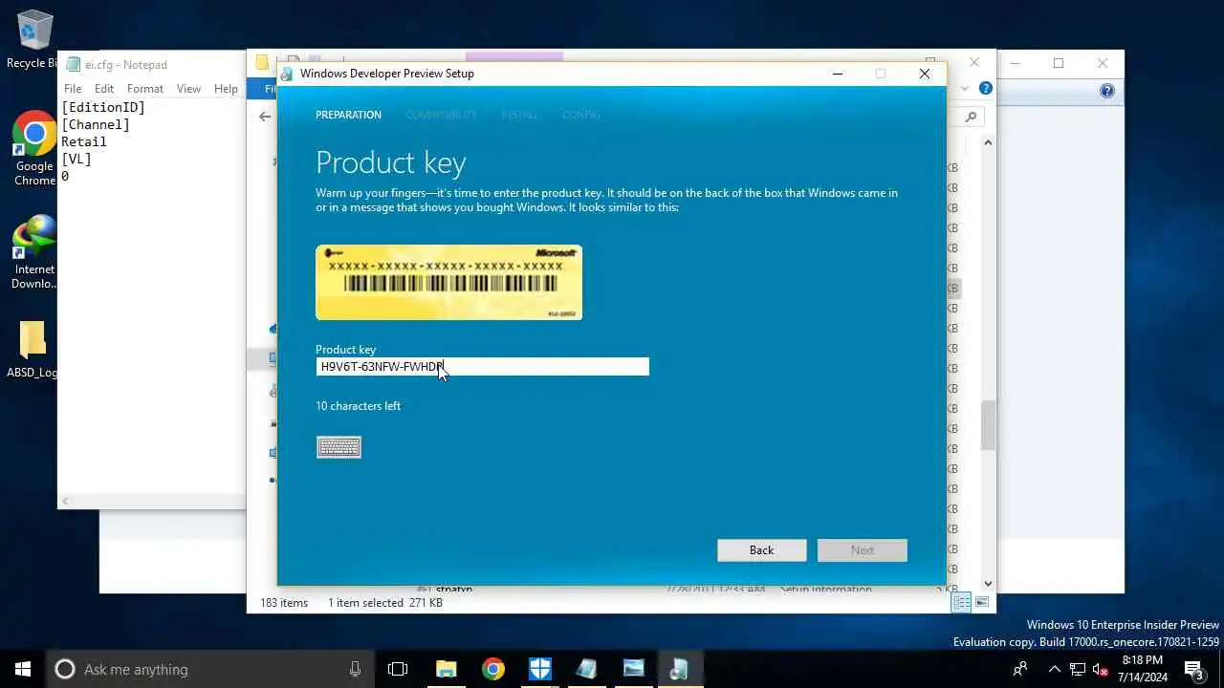Click the Back button in Setup
The width and height of the screenshot is (1224, 688).
click(x=761, y=550)
